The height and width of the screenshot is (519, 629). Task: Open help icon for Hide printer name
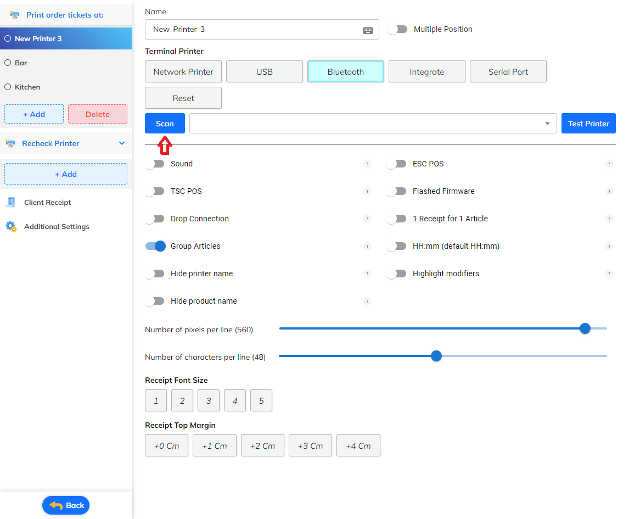(367, 274)
